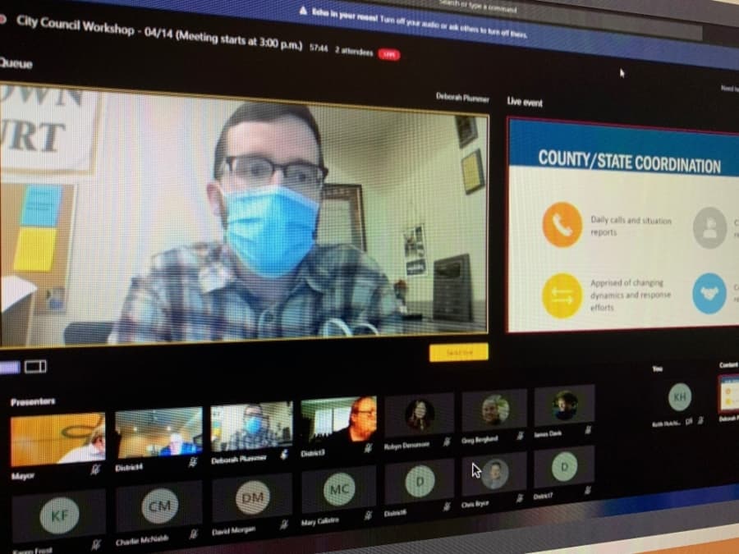Click the Queue preview video pane

point(244,216)
